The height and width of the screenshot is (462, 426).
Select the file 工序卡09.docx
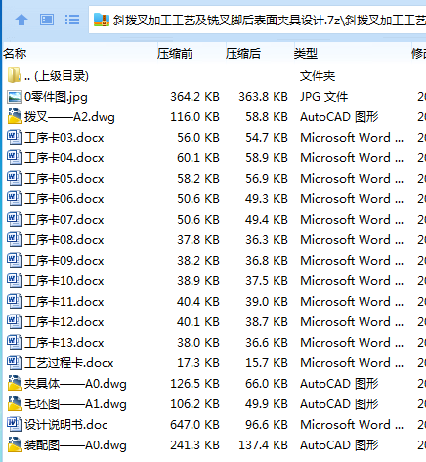click(64, 261)
